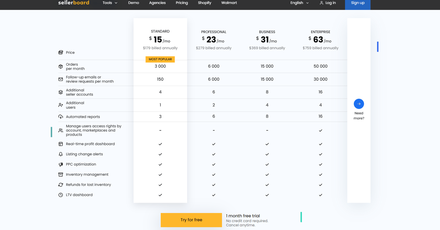Click the Real-time profit dashboard icon

coord(61,144)
